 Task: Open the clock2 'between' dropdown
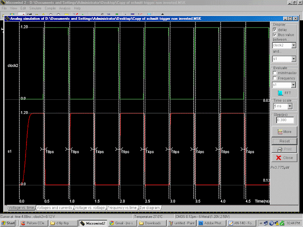[294, 45]
